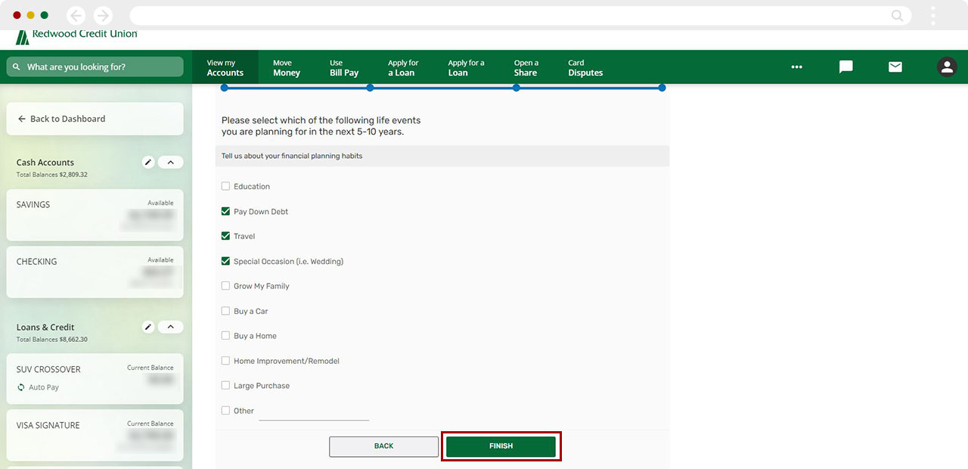Click the browser forward arrow
This screenshot has width=968, height=469.
pyautogui.click(x=102, y=15)
